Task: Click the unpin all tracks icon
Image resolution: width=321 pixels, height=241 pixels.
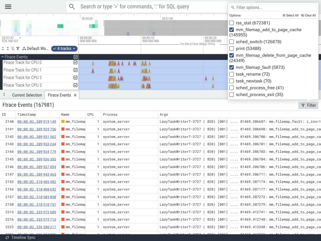Action: pyautogui.click(x=13, y=49)
